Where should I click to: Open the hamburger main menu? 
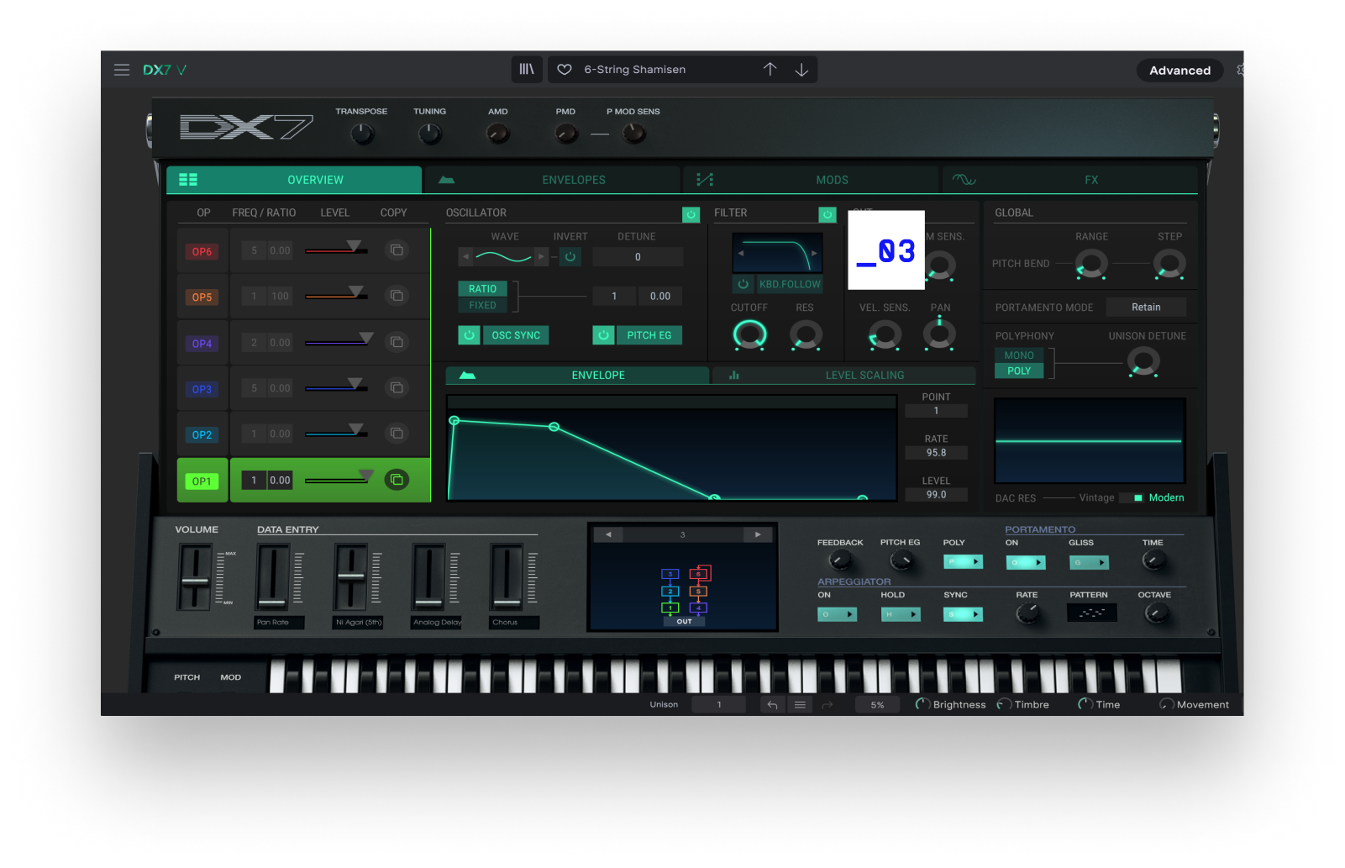pos(122,70)
